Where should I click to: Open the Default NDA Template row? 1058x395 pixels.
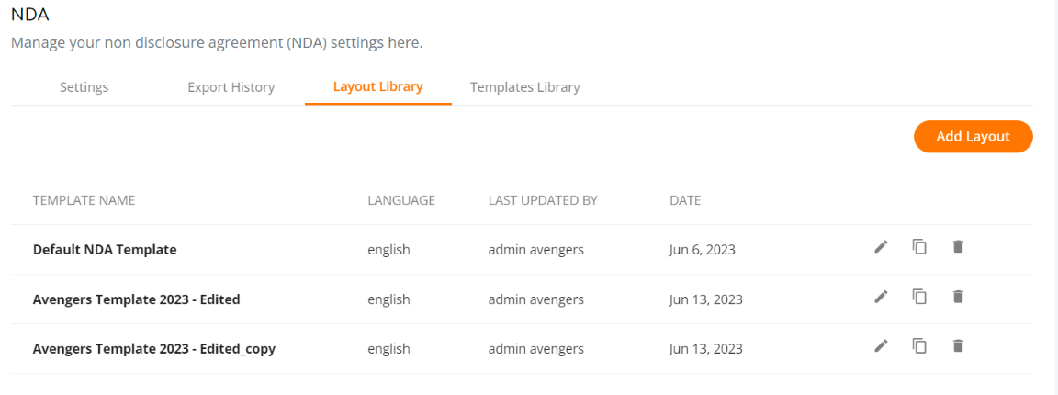pyautogui.click(x=522, y=249)
